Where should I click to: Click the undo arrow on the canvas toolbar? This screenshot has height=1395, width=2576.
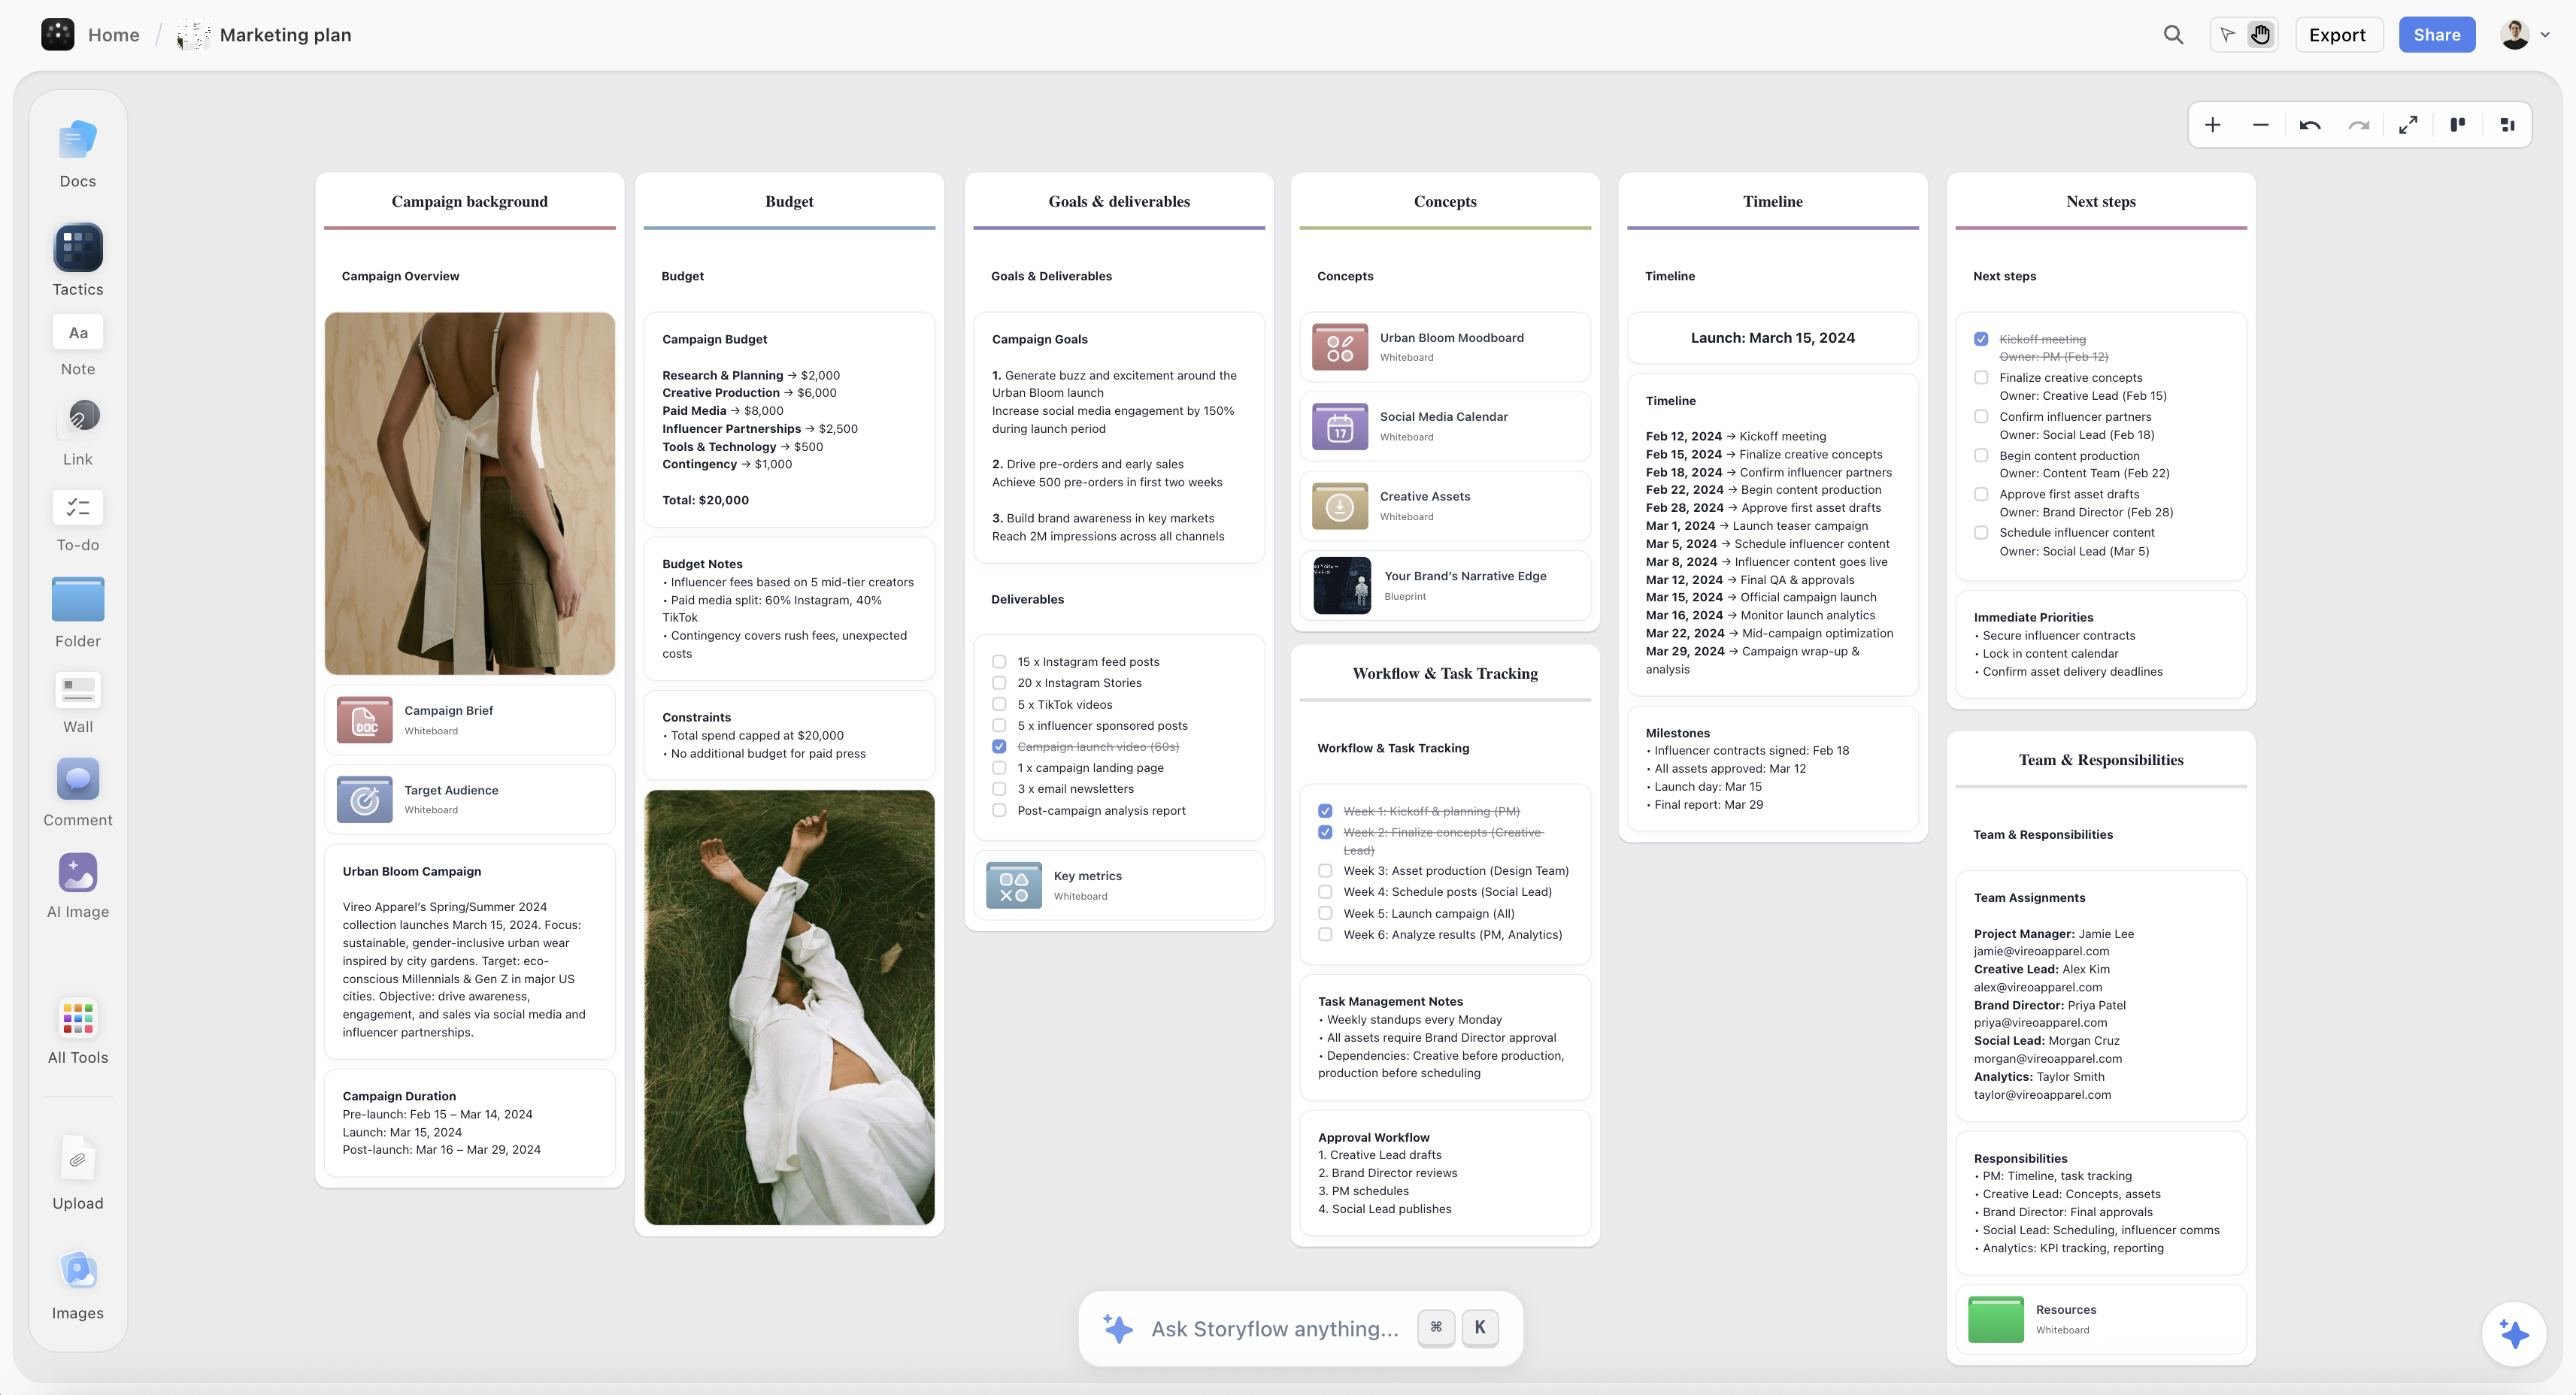pyautogui.click(x=2310, y=124)
